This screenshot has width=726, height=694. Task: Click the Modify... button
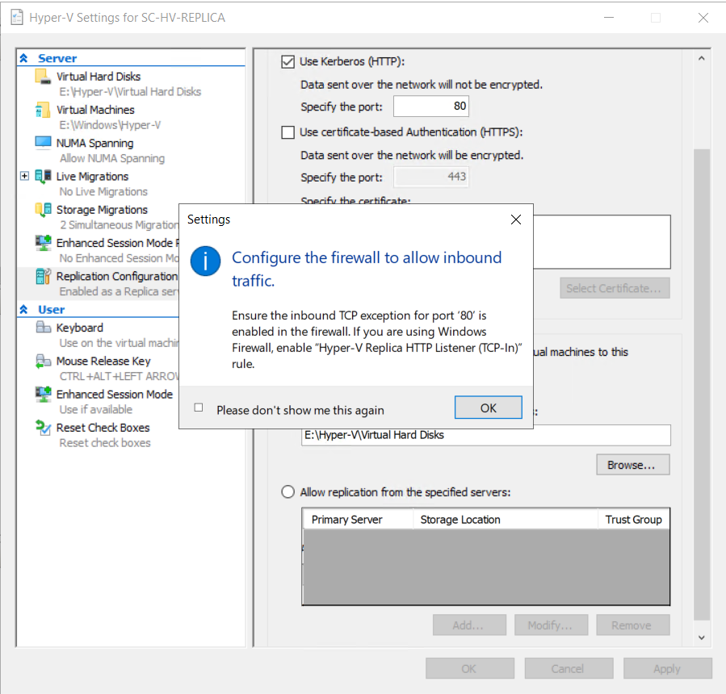(551, 625)
